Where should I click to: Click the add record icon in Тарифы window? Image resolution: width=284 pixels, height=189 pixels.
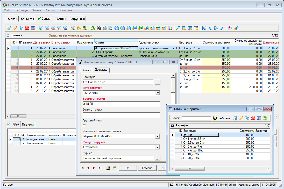[x=235, y=118]
